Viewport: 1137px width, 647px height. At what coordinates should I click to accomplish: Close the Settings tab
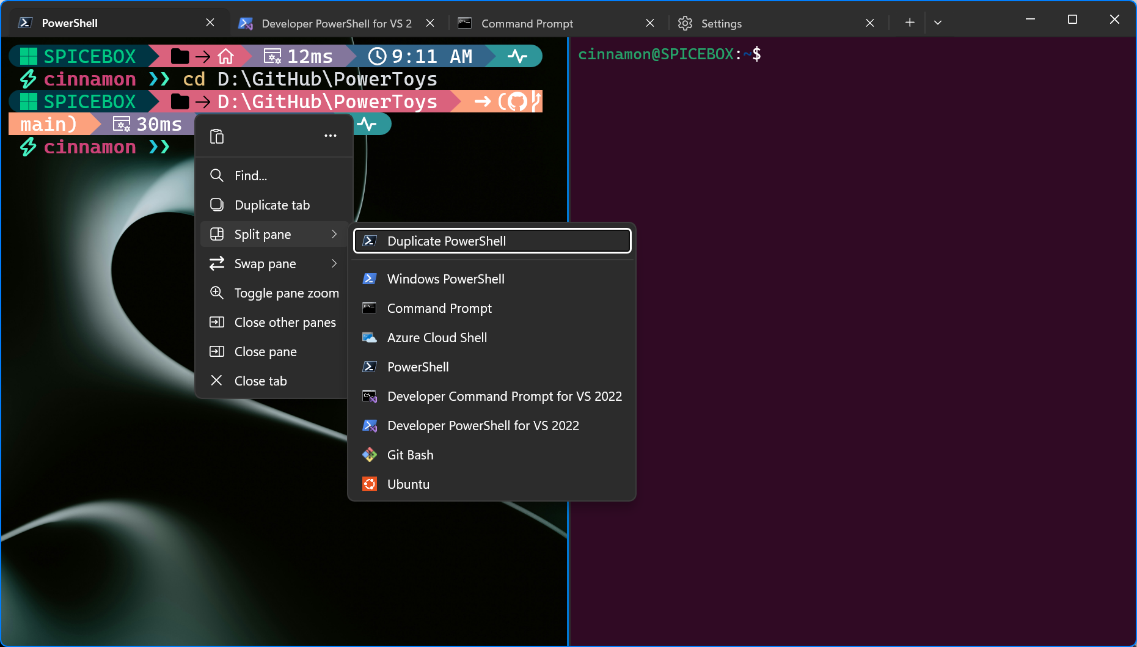(x=870, y=23)
